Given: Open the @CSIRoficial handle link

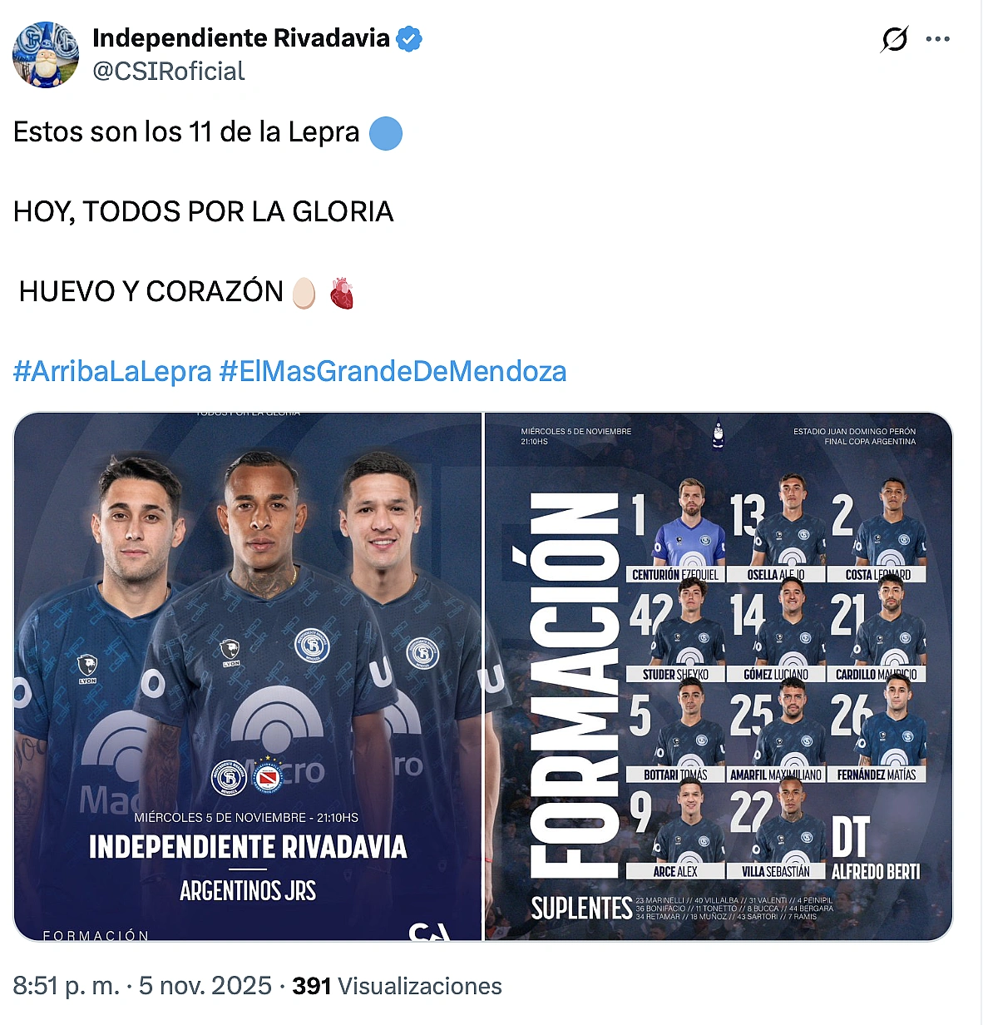Looking at the screenshot, I should click(x=169, y=72).
